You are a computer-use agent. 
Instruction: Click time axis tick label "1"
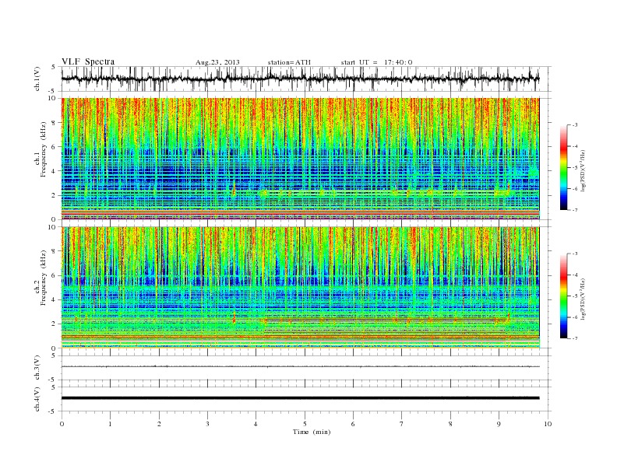pos(110,424)
